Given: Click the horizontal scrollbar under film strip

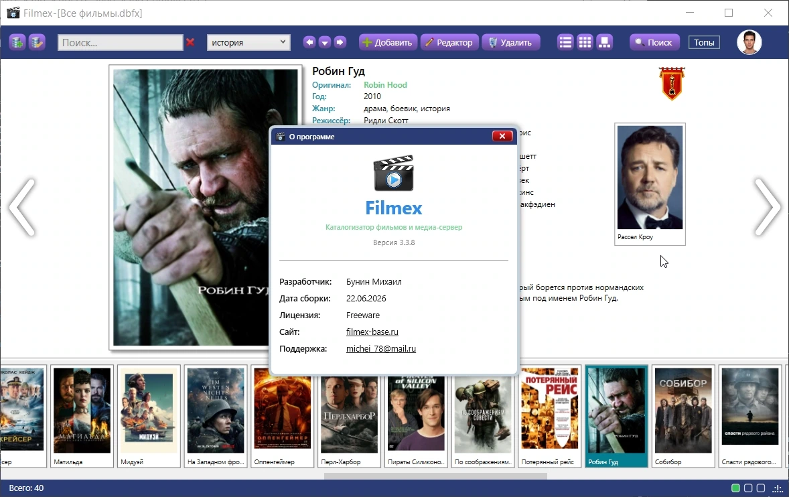Looking at the screenshot, I should pyautogui.click(x=435, y=476).
